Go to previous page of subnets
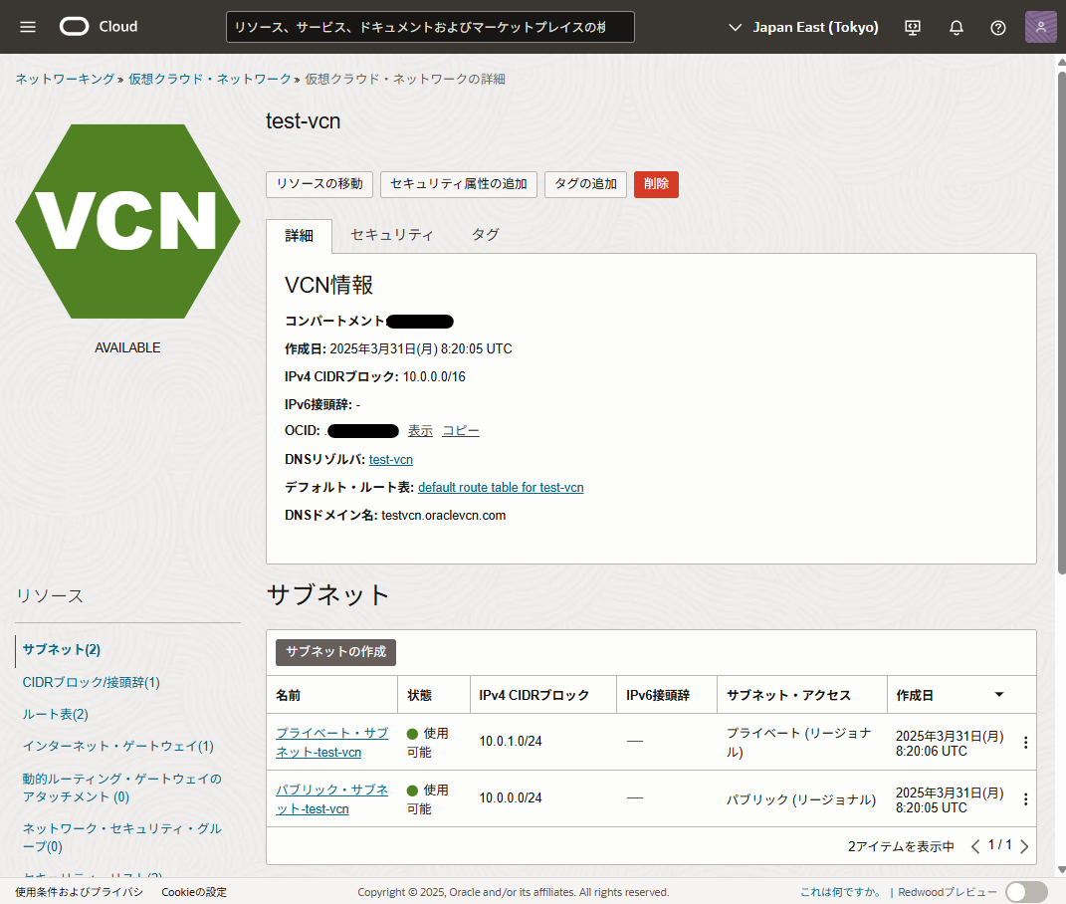Viewport: 1066px width, 904px height. click(x=975, y=846)
